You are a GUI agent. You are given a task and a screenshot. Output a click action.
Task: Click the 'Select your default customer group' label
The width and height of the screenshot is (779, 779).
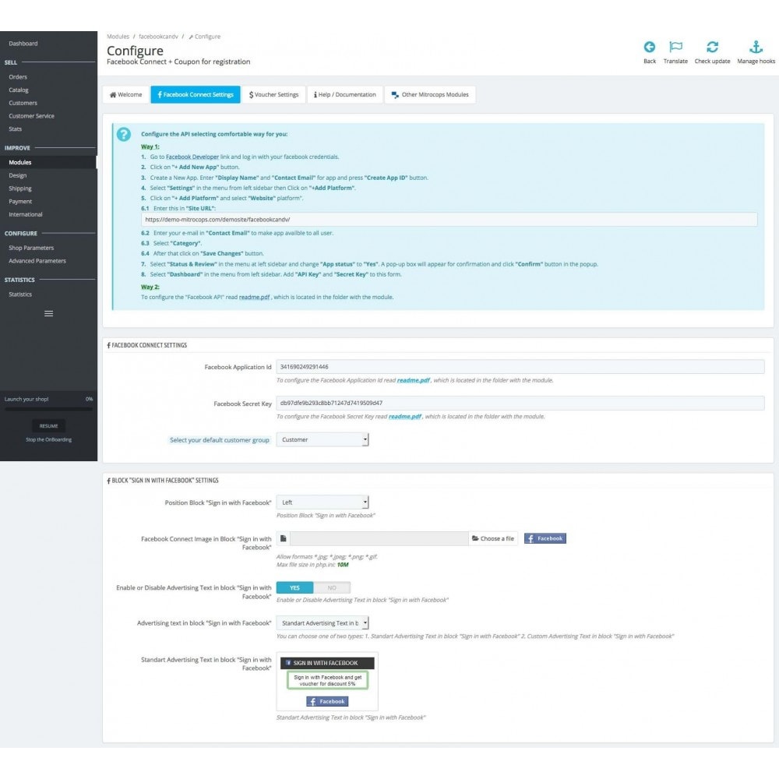coord(220,440)
